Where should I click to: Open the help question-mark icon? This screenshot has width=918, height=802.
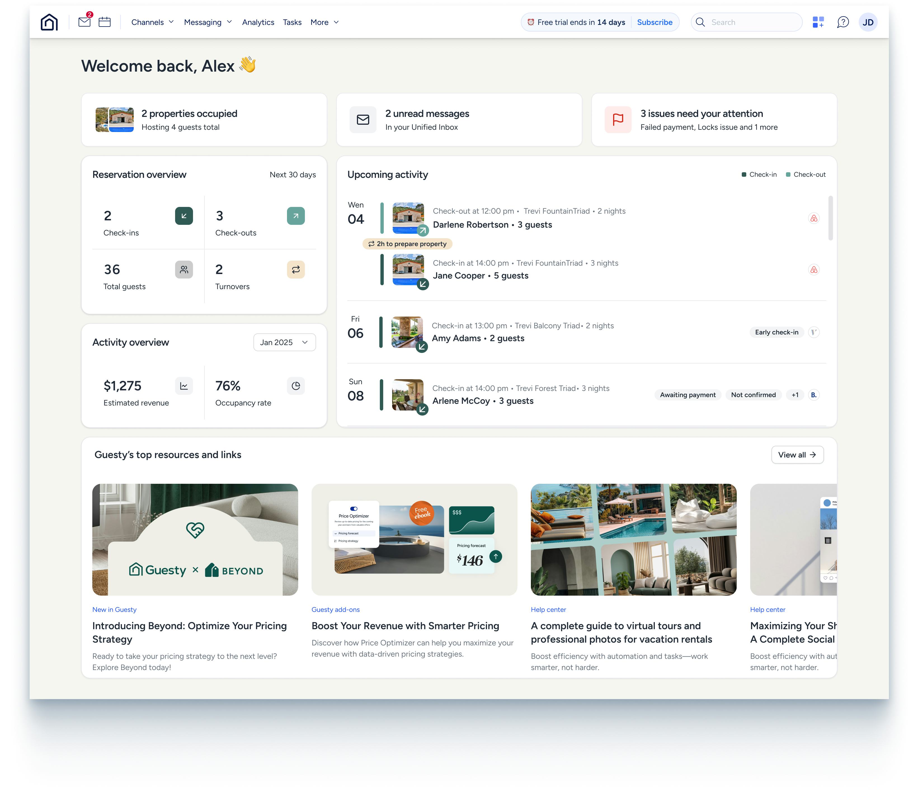click(x=843, y=22)
